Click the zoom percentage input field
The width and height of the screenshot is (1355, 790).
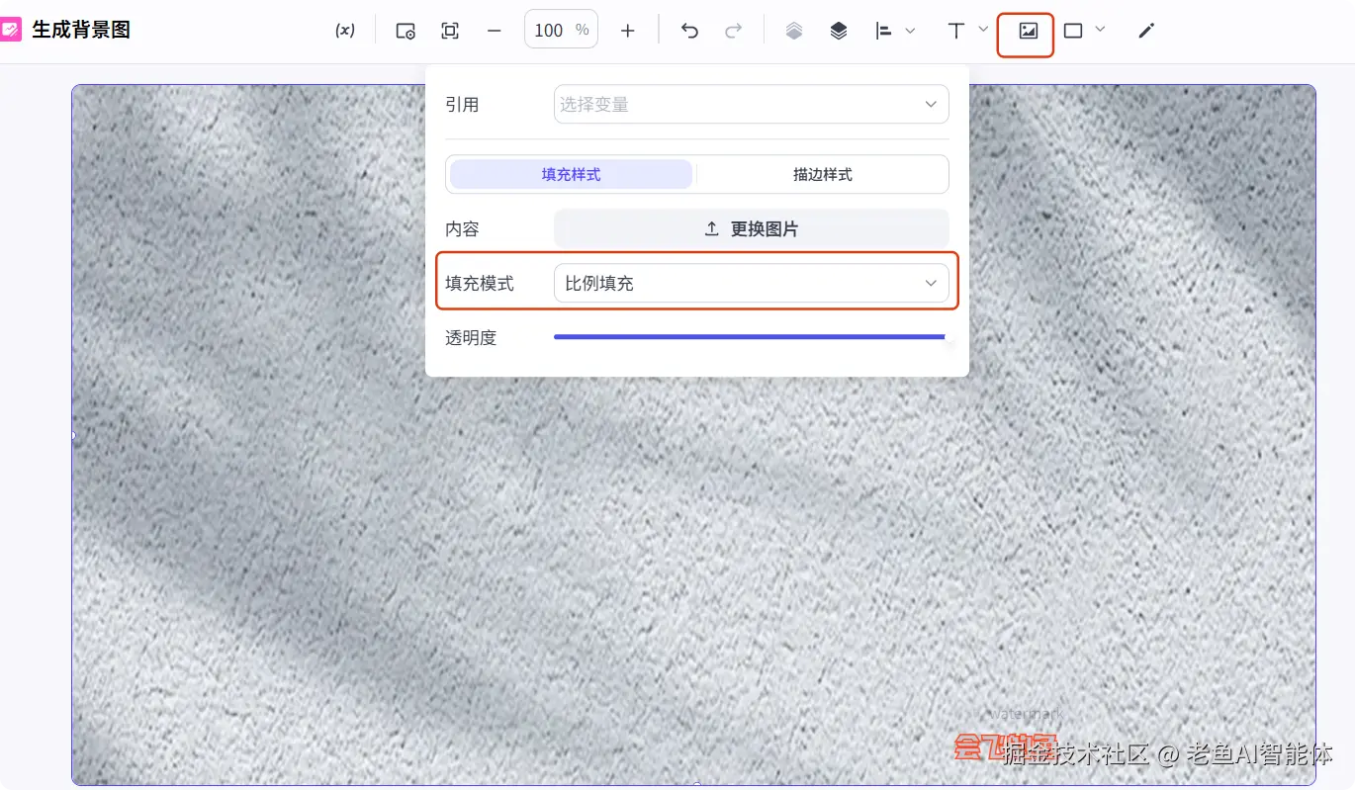[x=560, y=31]
